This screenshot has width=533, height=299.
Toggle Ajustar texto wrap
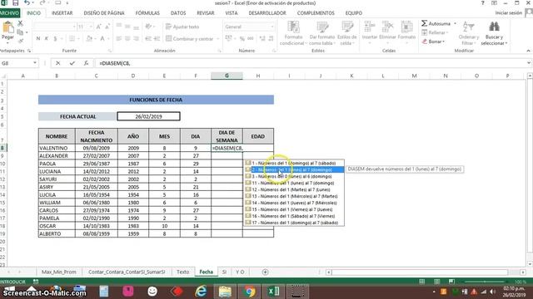182,27
